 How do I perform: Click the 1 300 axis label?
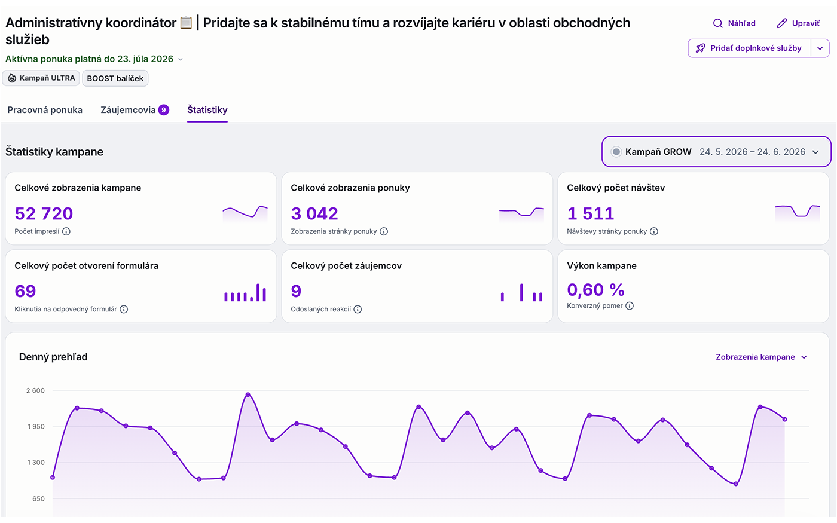(35, 462)
